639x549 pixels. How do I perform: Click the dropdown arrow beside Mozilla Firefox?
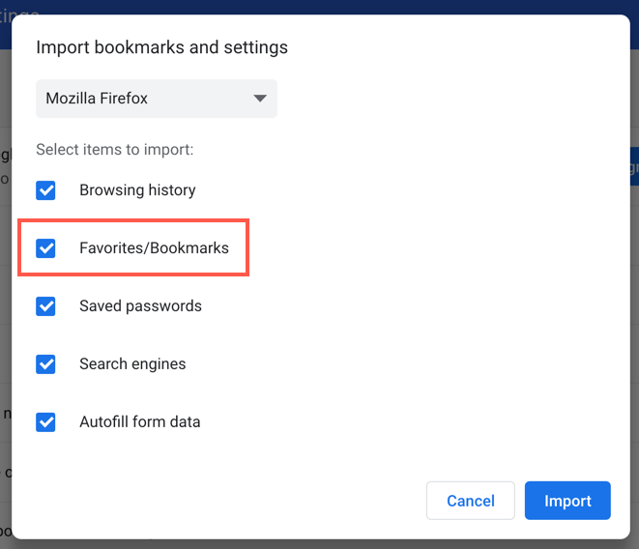coord(258,99)
